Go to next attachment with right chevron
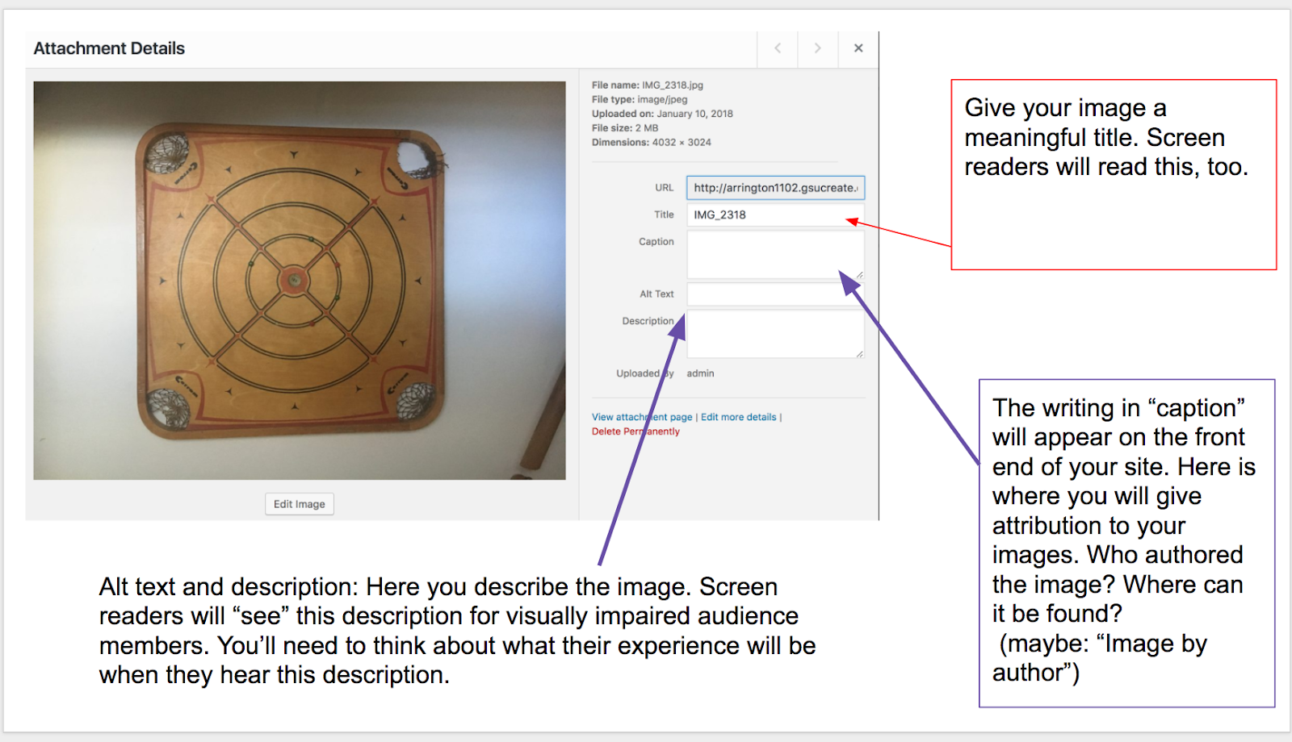The image size is (1292, 742). tap(818, 48)
